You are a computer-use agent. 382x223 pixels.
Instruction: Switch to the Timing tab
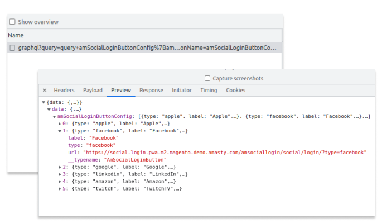(209, 90)
